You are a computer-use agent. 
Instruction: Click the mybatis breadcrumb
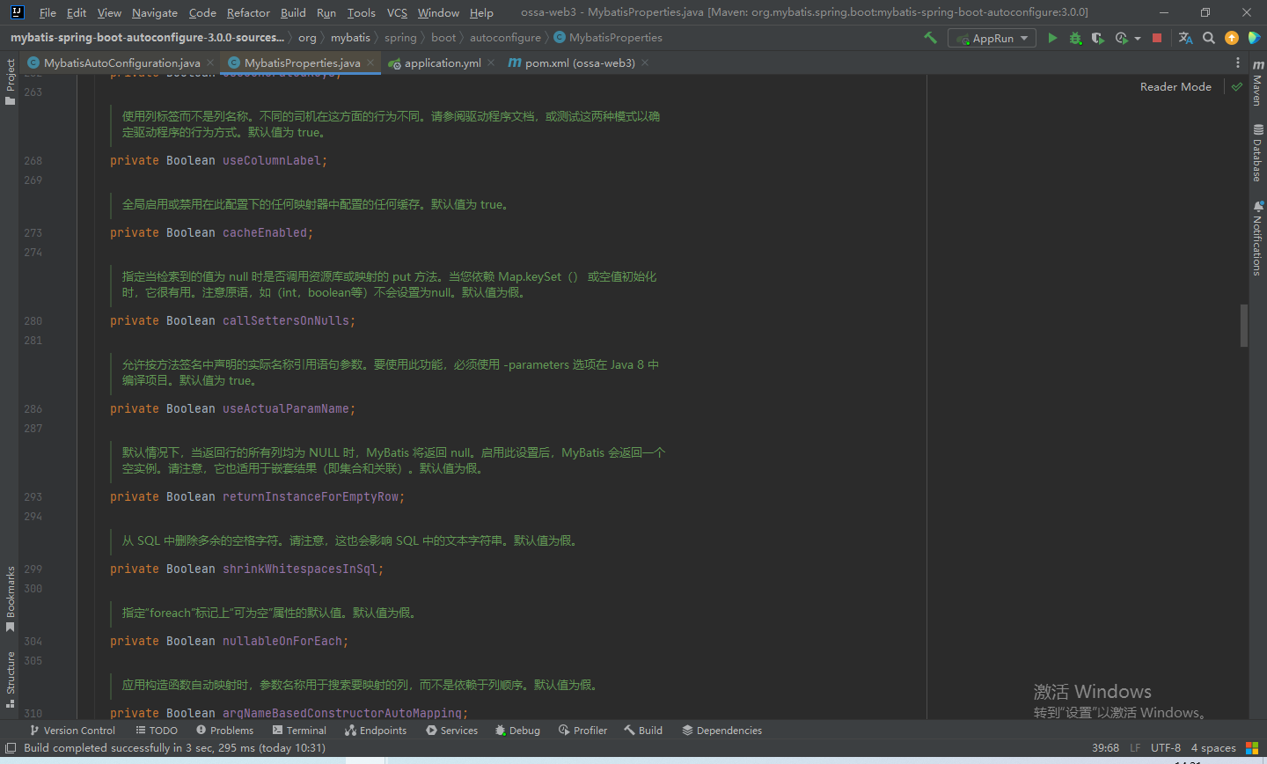click(x=350, y=38)
